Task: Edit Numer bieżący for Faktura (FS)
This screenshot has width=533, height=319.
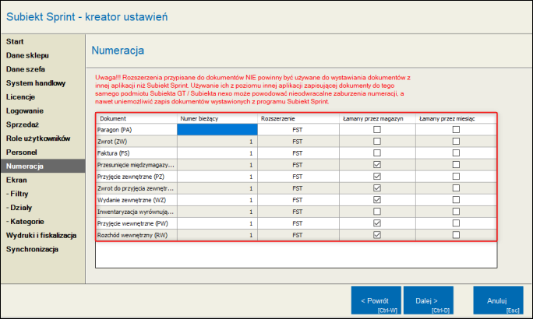Action: pyautogui.click(x=217, y=153)
